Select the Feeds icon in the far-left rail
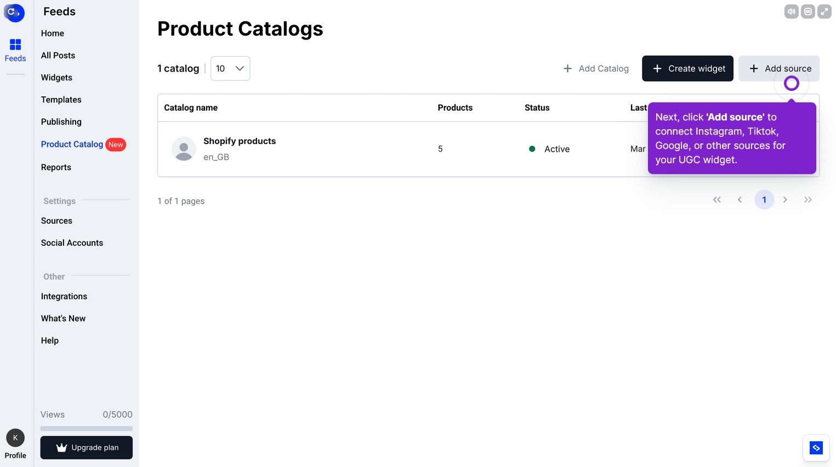Viewport: 836px width, 467px height. 15,49
